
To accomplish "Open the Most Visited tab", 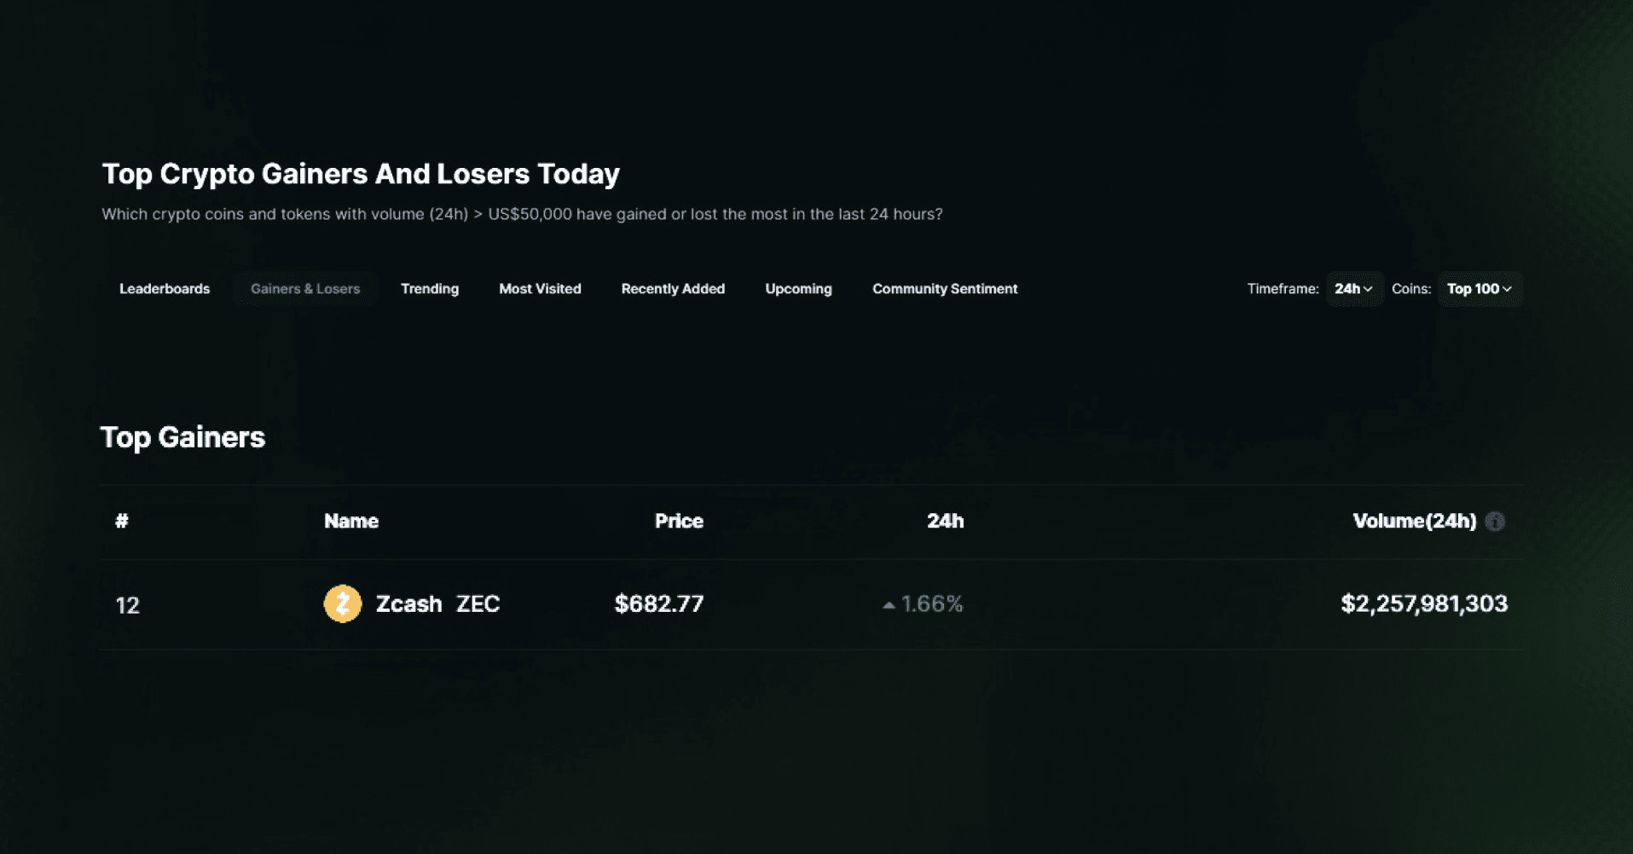I will click(540, 289).
